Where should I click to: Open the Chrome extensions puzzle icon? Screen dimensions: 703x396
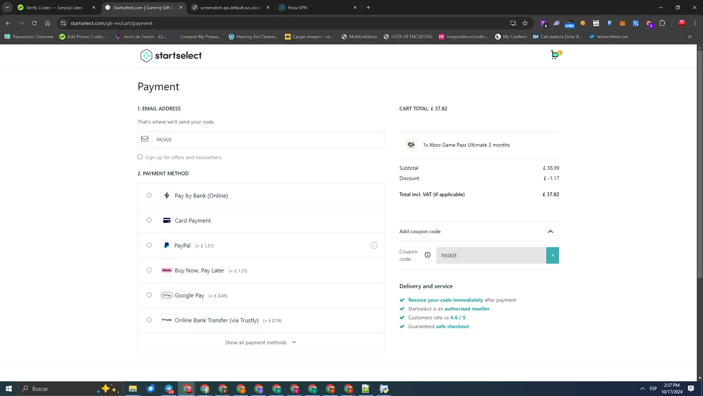pyautogui.click(x=662, y=23)
